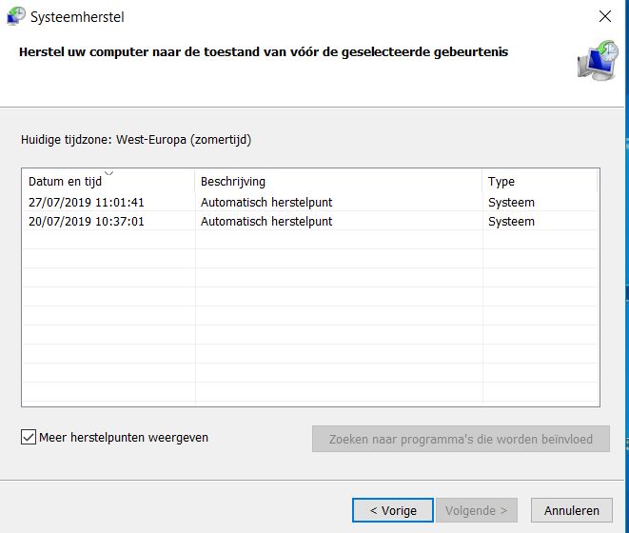
Task: Sort list by Datum en tijd column
Action: [x=65, y=182]
